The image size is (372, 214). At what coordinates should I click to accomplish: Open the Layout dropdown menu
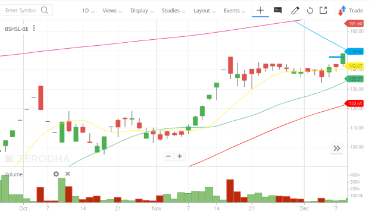click(204, 11)
